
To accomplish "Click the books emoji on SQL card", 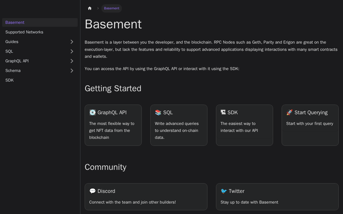I will [158, 112].
